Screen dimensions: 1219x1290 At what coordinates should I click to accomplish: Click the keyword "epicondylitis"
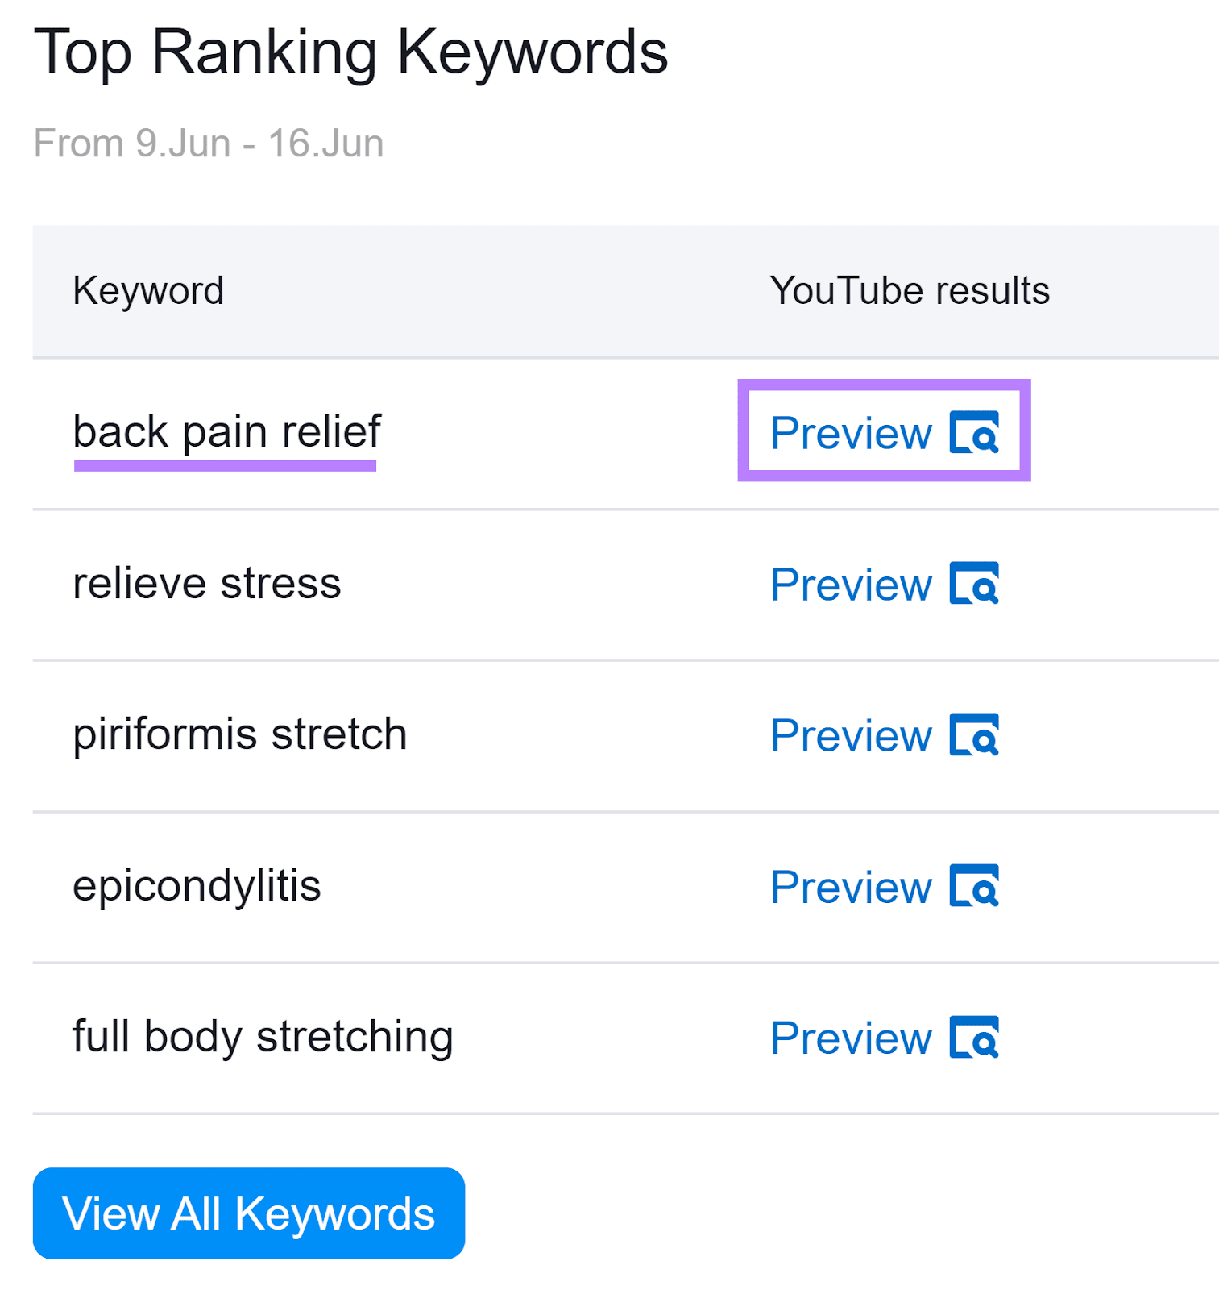click(196, 884)
